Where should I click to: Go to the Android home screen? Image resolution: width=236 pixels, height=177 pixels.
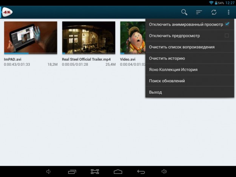point(118,172)
